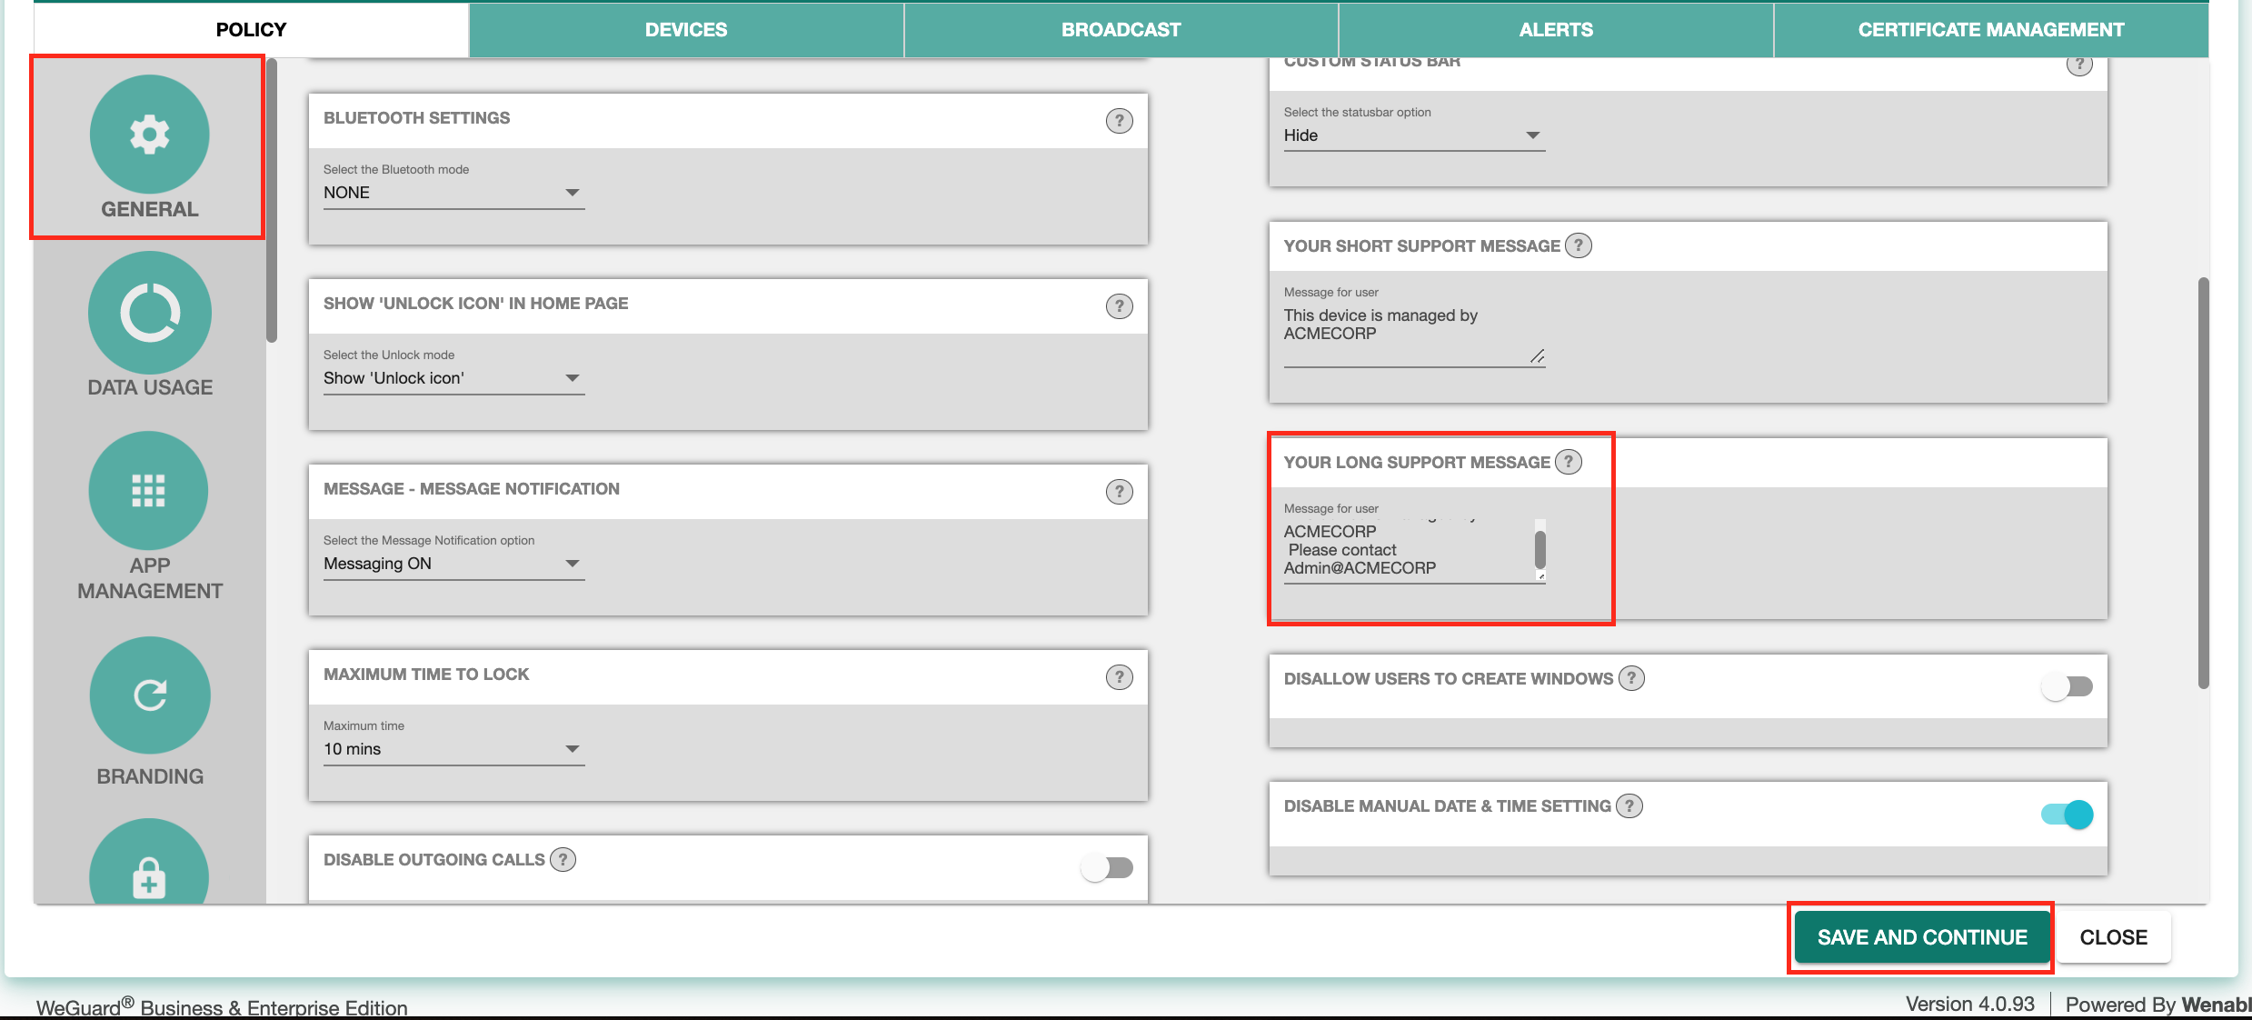Click the 'WeGuard Business & Enterprise Edition' footer text
The height and width of the screenshot is (1020, 2252).
point(222,1007)
